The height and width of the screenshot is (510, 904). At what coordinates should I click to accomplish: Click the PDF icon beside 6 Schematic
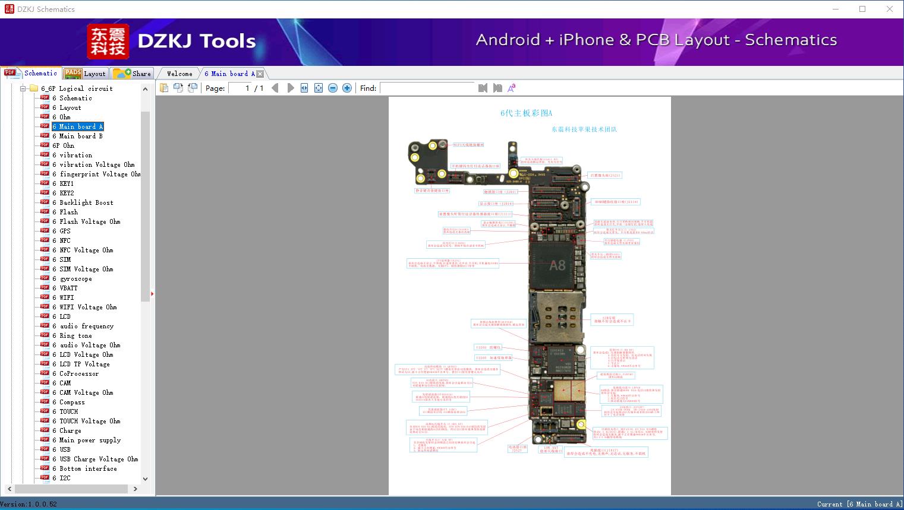click(x=45, y=98)
